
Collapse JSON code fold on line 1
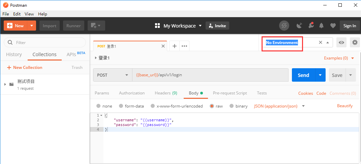(101, 115)
